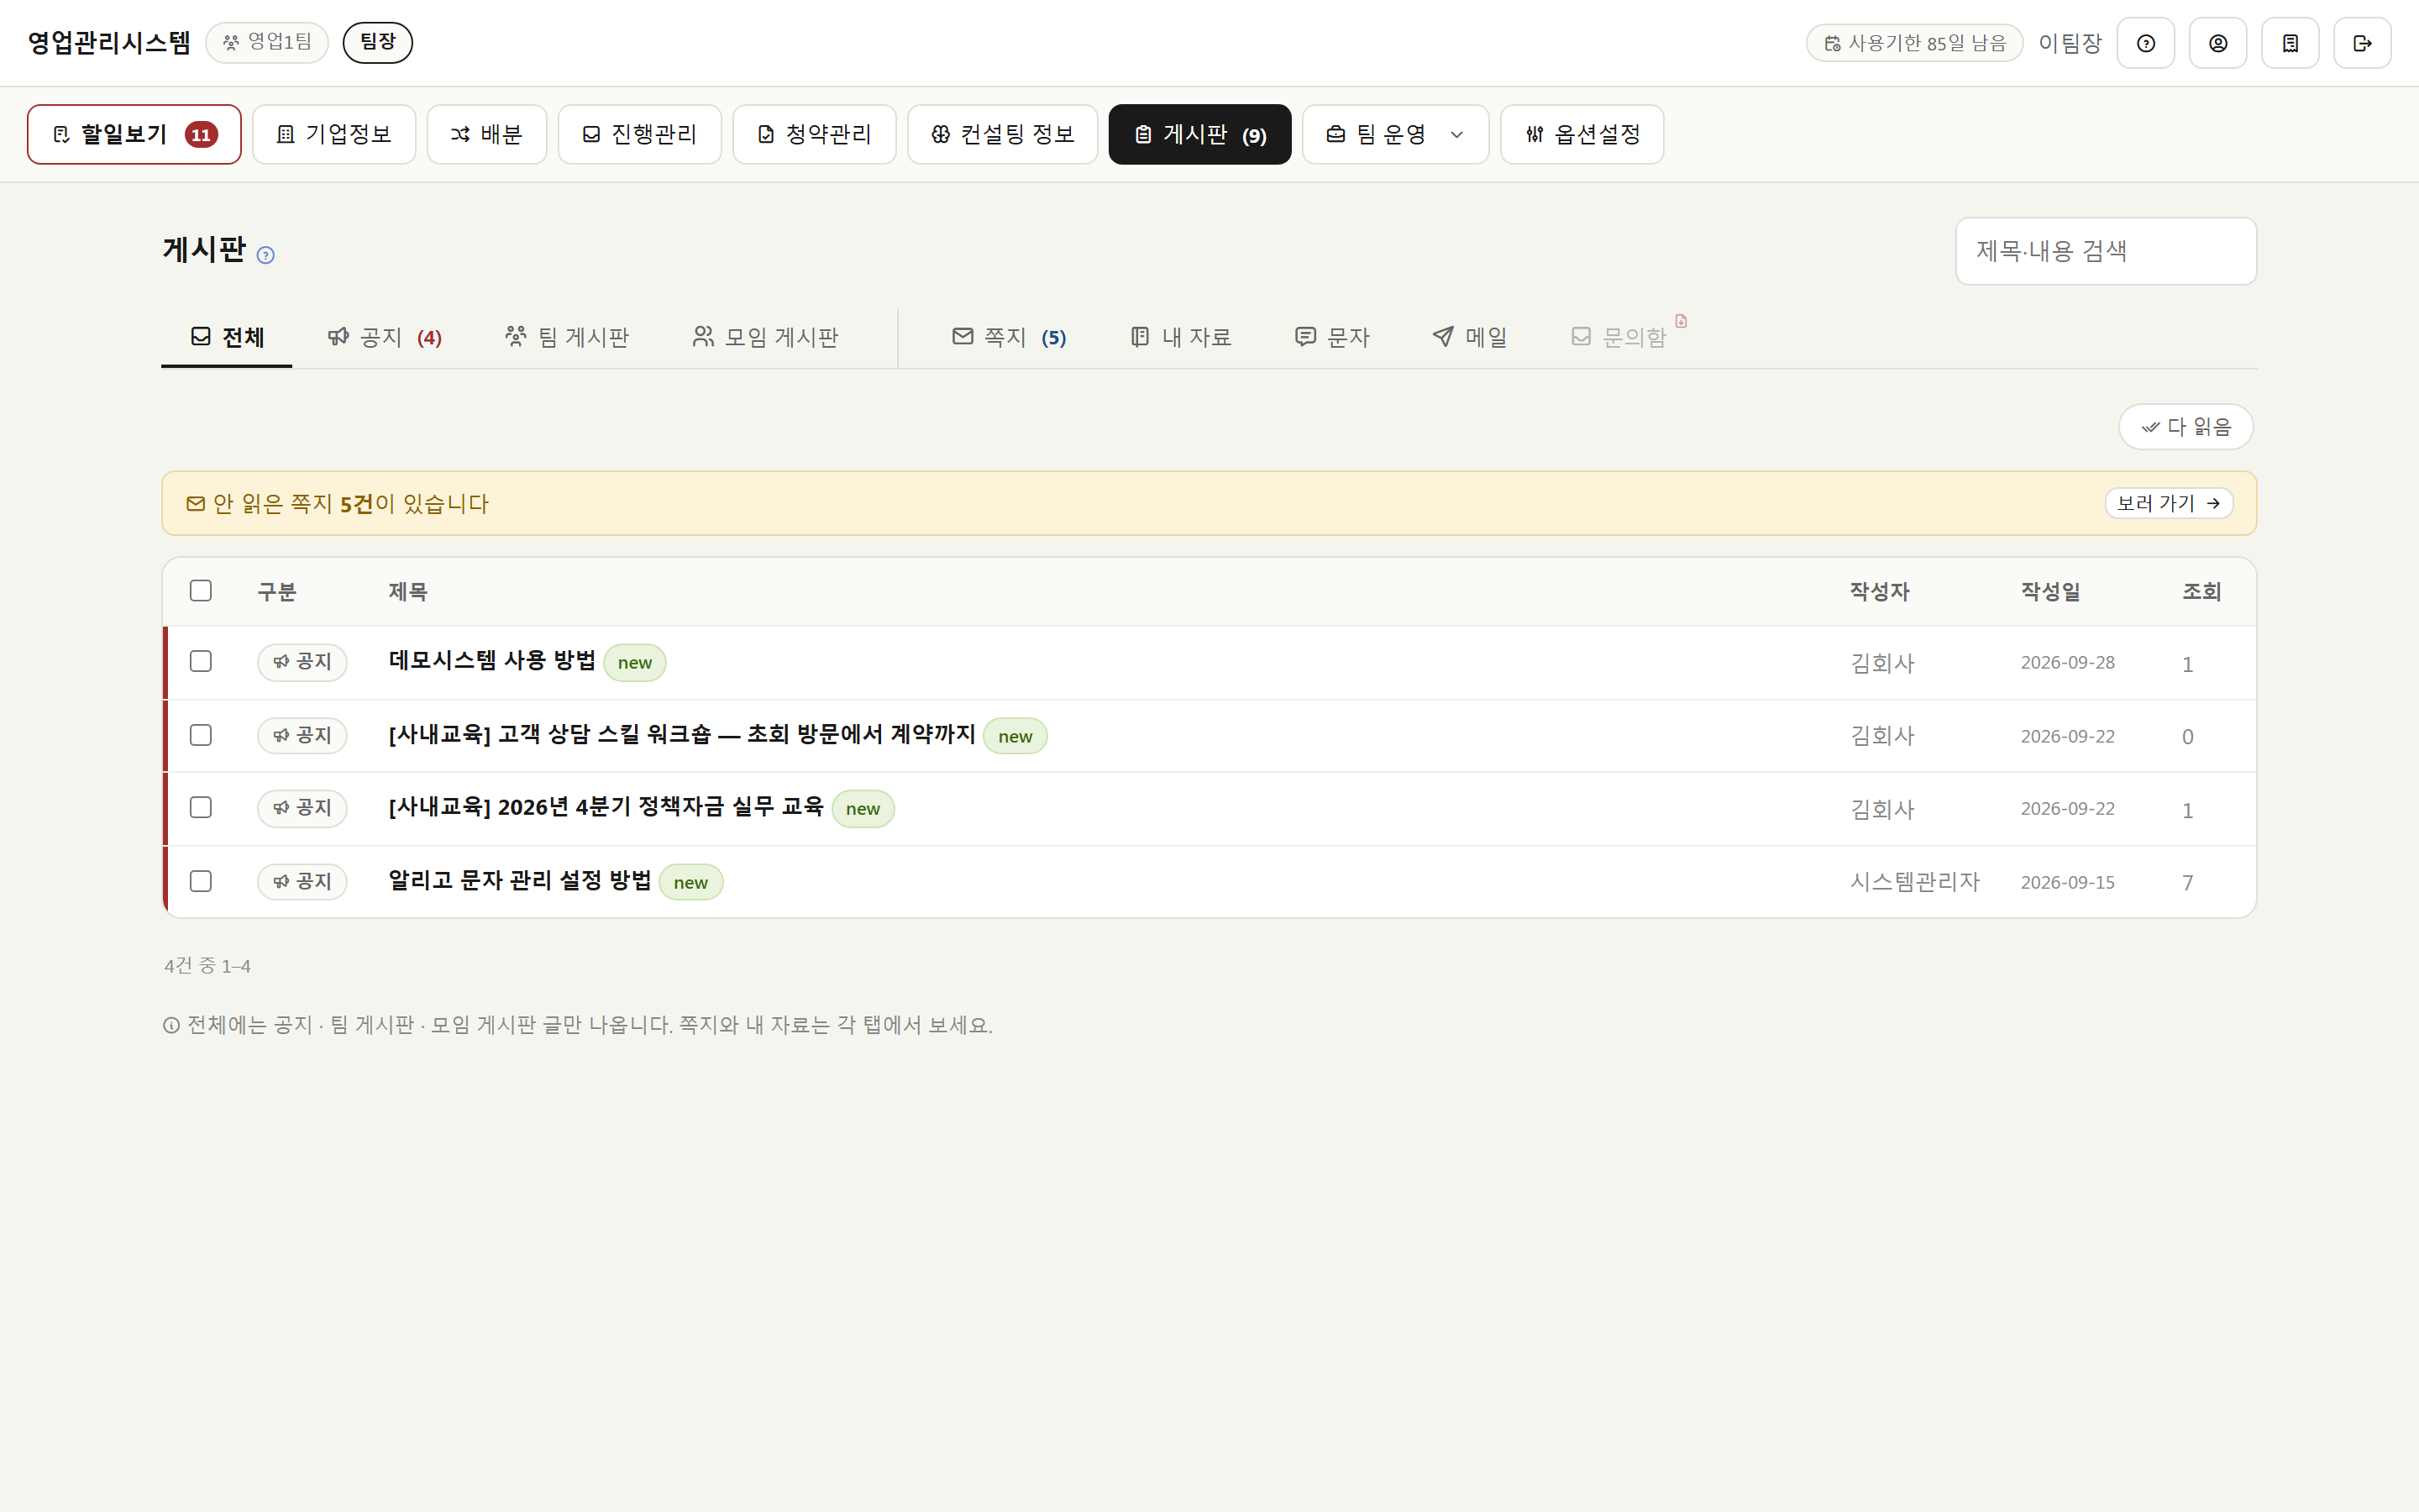Open the 기업정보 menu
Screen dimensions: 2419x1512
[333, 134]
